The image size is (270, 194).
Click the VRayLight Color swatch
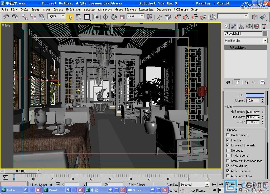click(255, 95)
